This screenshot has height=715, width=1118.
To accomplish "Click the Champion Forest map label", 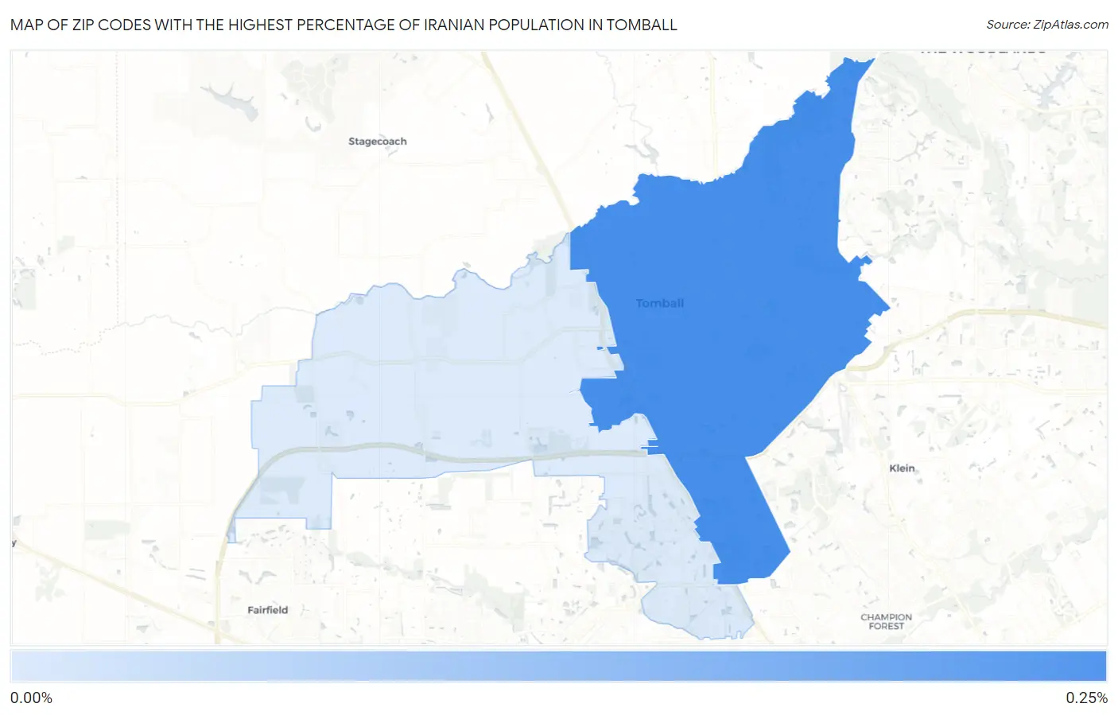I will click(x=887, y=622).
